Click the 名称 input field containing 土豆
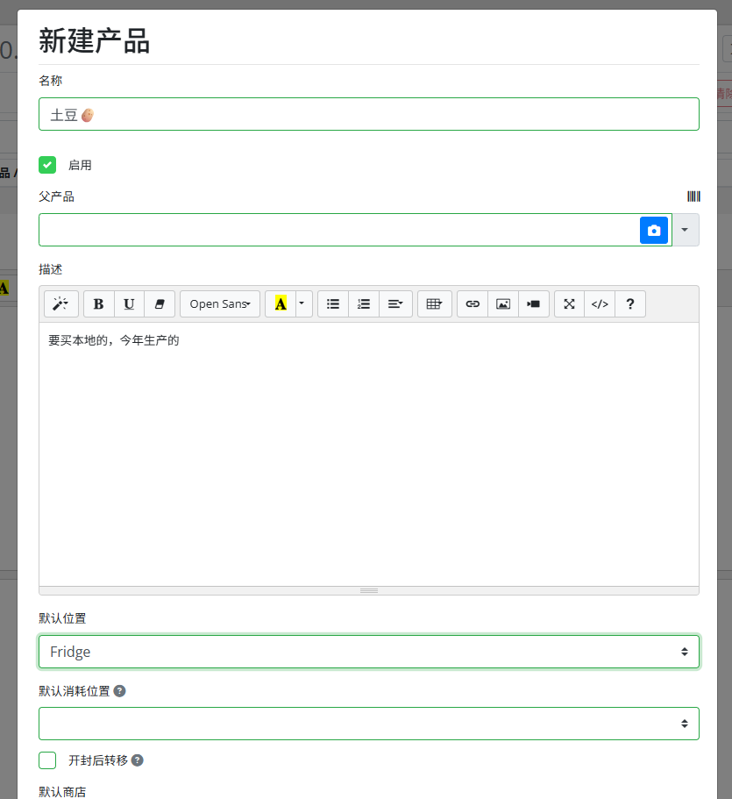 [x=369, y=114]
